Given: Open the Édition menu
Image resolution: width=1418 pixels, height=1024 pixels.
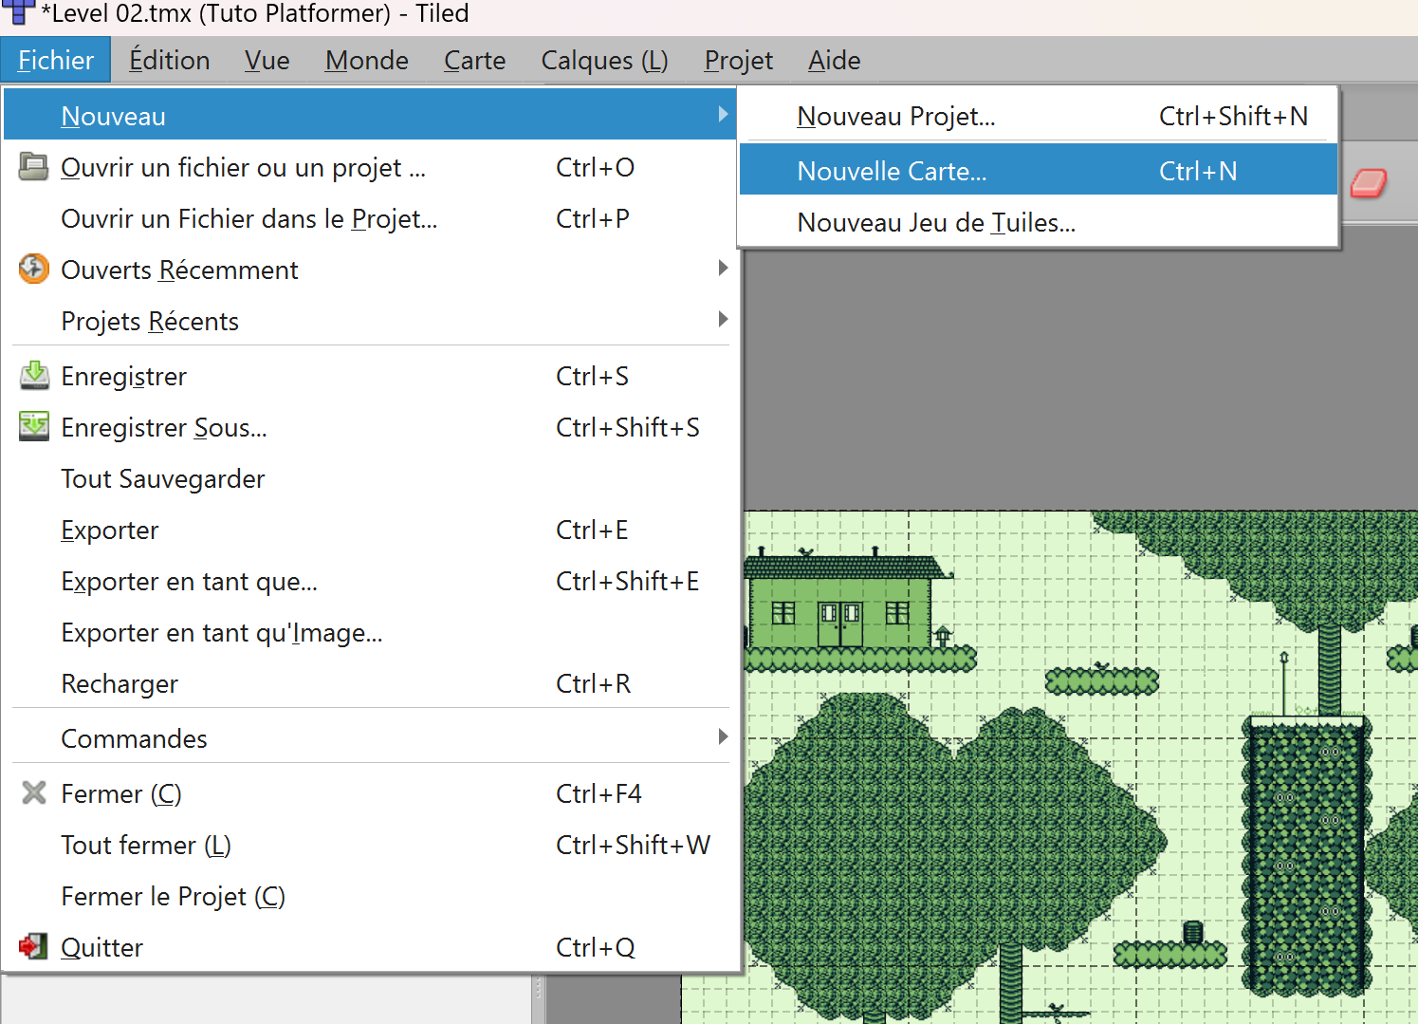Looking at the screenshot, I should point(169,61).
